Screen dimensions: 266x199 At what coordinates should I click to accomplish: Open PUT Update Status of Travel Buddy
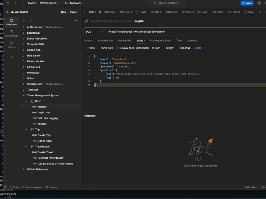pos(53,164)
